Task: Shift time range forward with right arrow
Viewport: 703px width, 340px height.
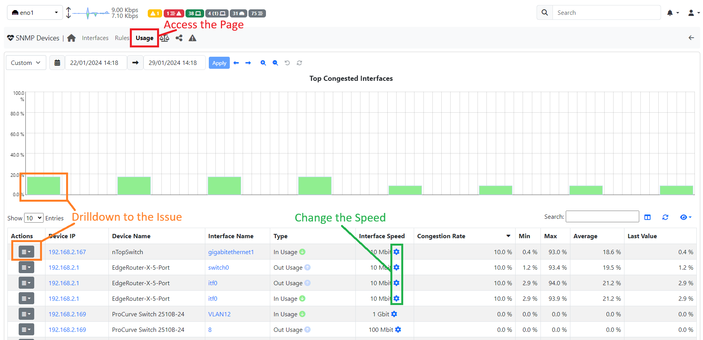Action: [x=248, y=63]
